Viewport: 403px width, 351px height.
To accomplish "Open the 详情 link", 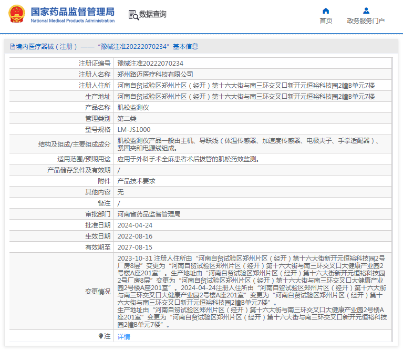I will pyautogui.click(x=123, y=337).
